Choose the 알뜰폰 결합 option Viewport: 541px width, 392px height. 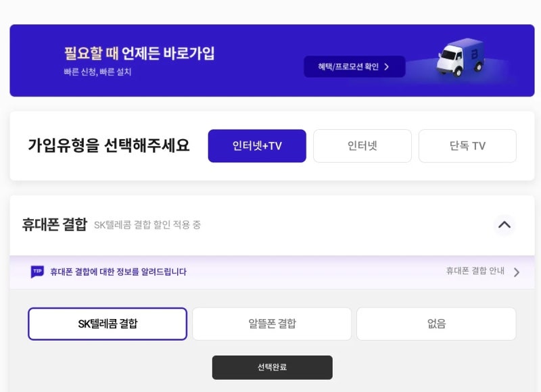coord(272,324)
